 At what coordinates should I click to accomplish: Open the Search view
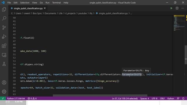4,18
